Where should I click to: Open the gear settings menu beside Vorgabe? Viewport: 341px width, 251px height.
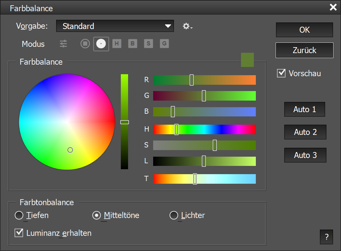tap(187, 26)
